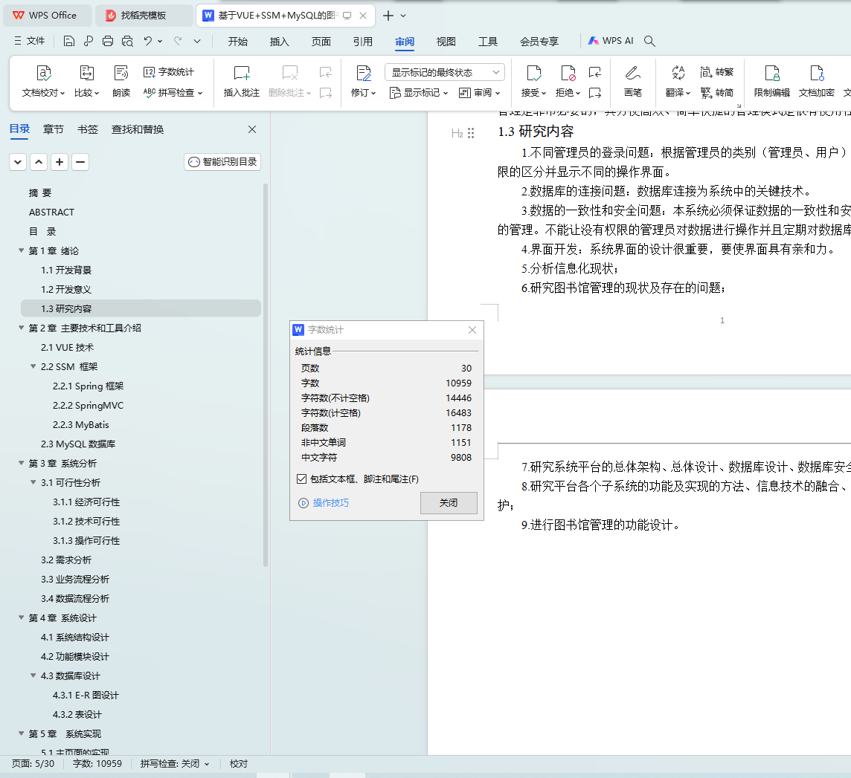Start 朗读 read aloud
The image size is (851, 778).
(121, 81)
